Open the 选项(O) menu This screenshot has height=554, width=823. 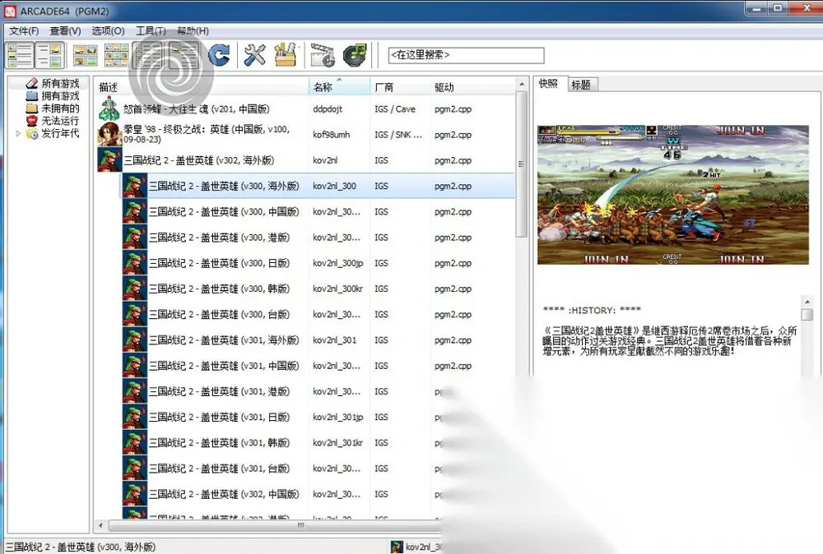point(108,31)
